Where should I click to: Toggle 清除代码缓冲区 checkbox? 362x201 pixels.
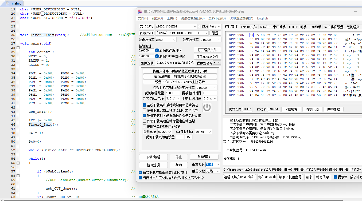157,50
